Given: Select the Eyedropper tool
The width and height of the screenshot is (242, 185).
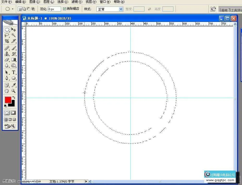Looking at the screenshot, I should (14, 85).
